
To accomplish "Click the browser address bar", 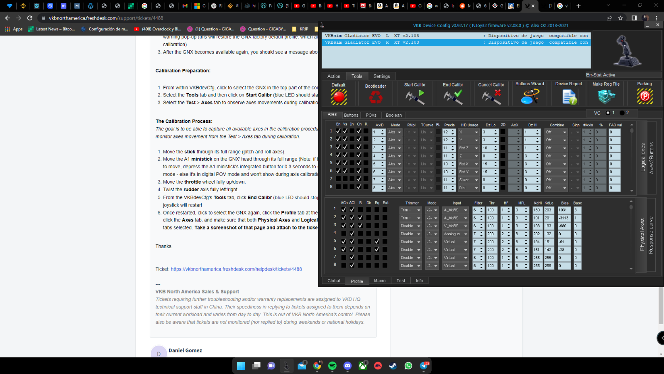I will 320,18.
